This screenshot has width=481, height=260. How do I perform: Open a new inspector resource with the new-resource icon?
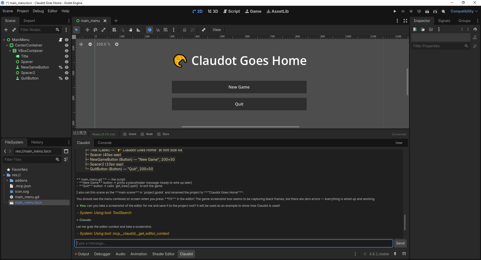415,29
